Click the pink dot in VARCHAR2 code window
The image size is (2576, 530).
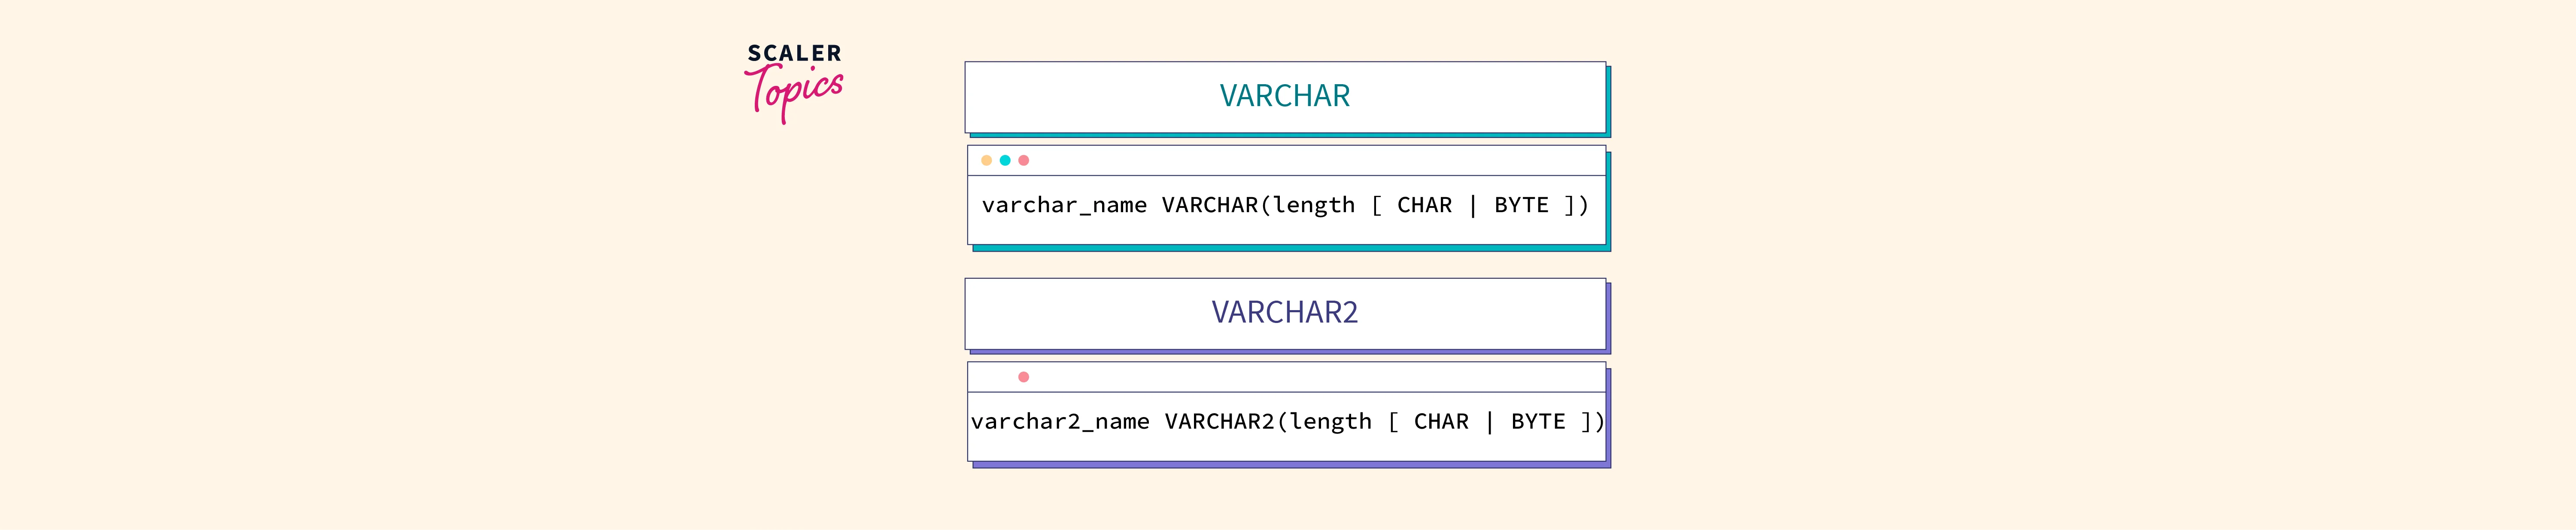click(x=1023, y=377)
